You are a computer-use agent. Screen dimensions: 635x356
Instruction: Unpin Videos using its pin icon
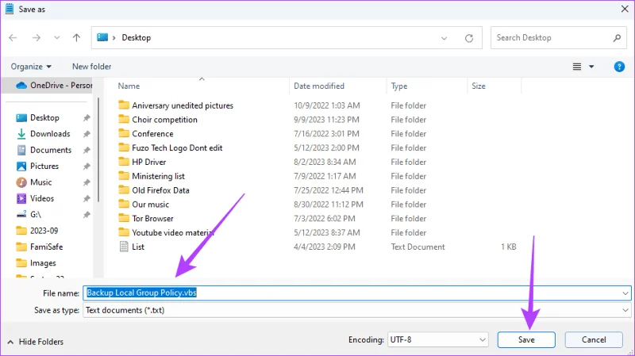coord(87,199)
